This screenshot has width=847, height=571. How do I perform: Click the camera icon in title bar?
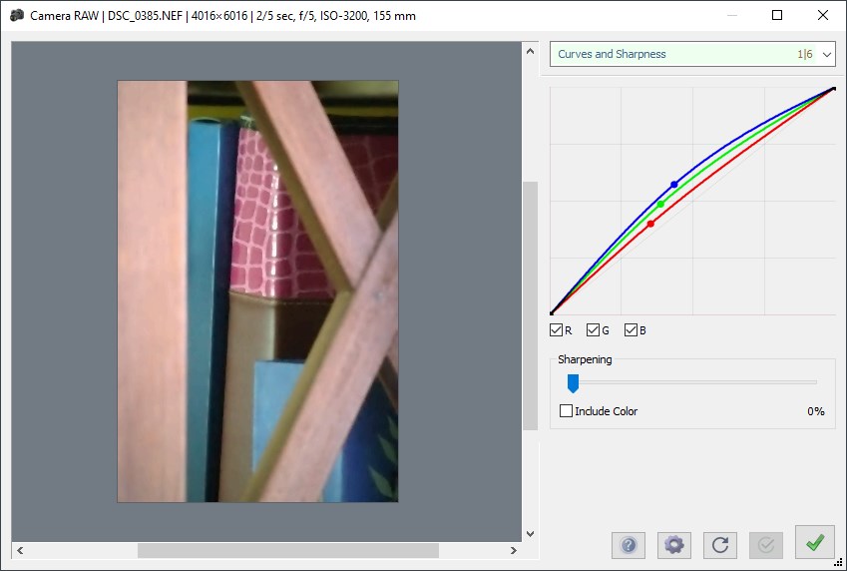click(x=17, y=15)
